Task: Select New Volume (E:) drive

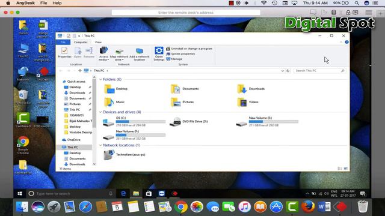Action: tap(267, 121)
